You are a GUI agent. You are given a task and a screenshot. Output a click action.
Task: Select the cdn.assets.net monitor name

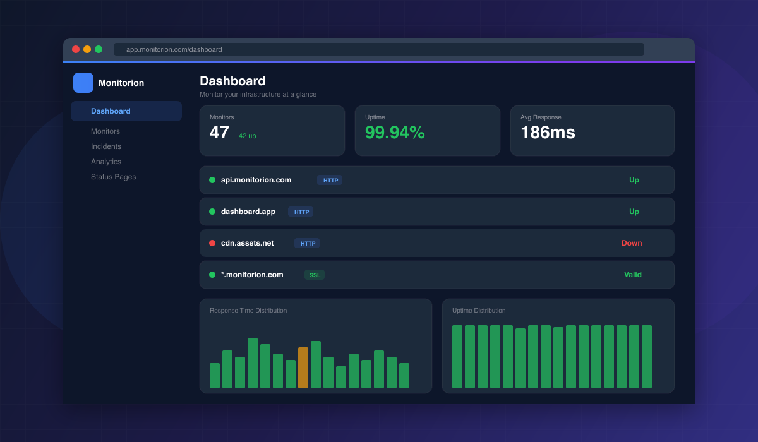click(248, 243)
